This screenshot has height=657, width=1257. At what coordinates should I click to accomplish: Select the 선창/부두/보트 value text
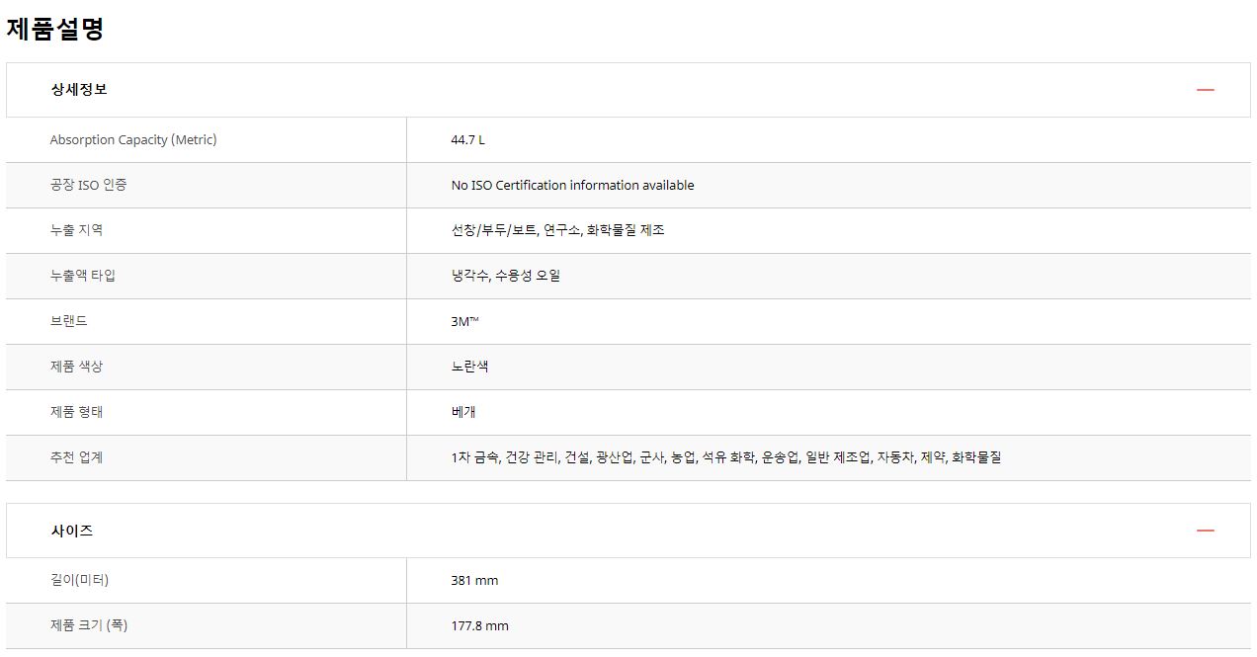click(x=494, y=230)
